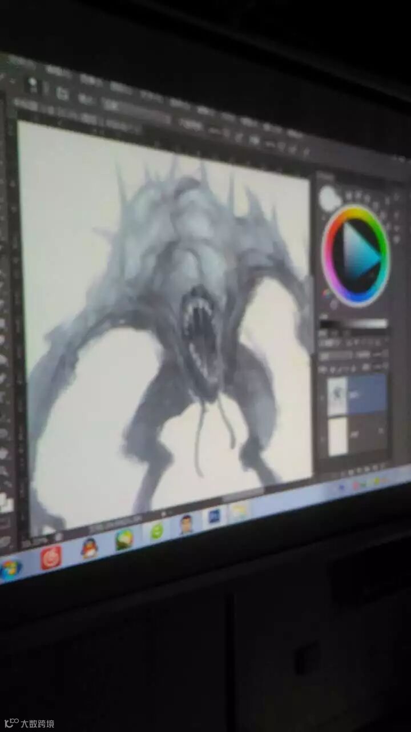Open the red icon app on taskbar
Image resolution: width=411 pixels, height=732 pixels.
51,557
